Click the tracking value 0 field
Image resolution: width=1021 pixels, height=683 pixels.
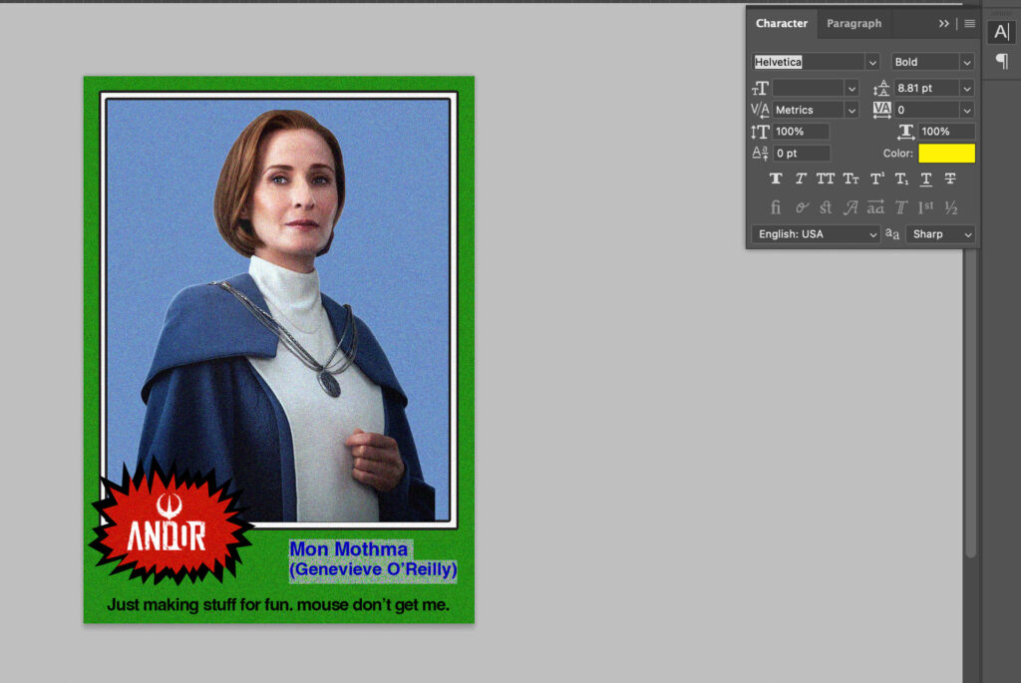coord(926,110)
